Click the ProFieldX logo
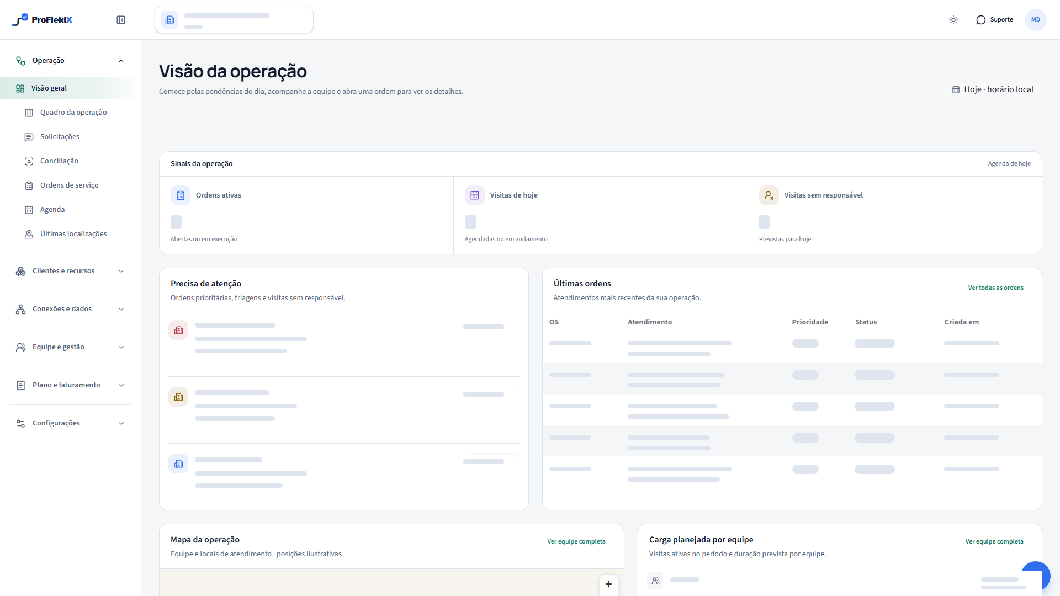The height and width of the screenshot is (596, 1060). [43, 20]
